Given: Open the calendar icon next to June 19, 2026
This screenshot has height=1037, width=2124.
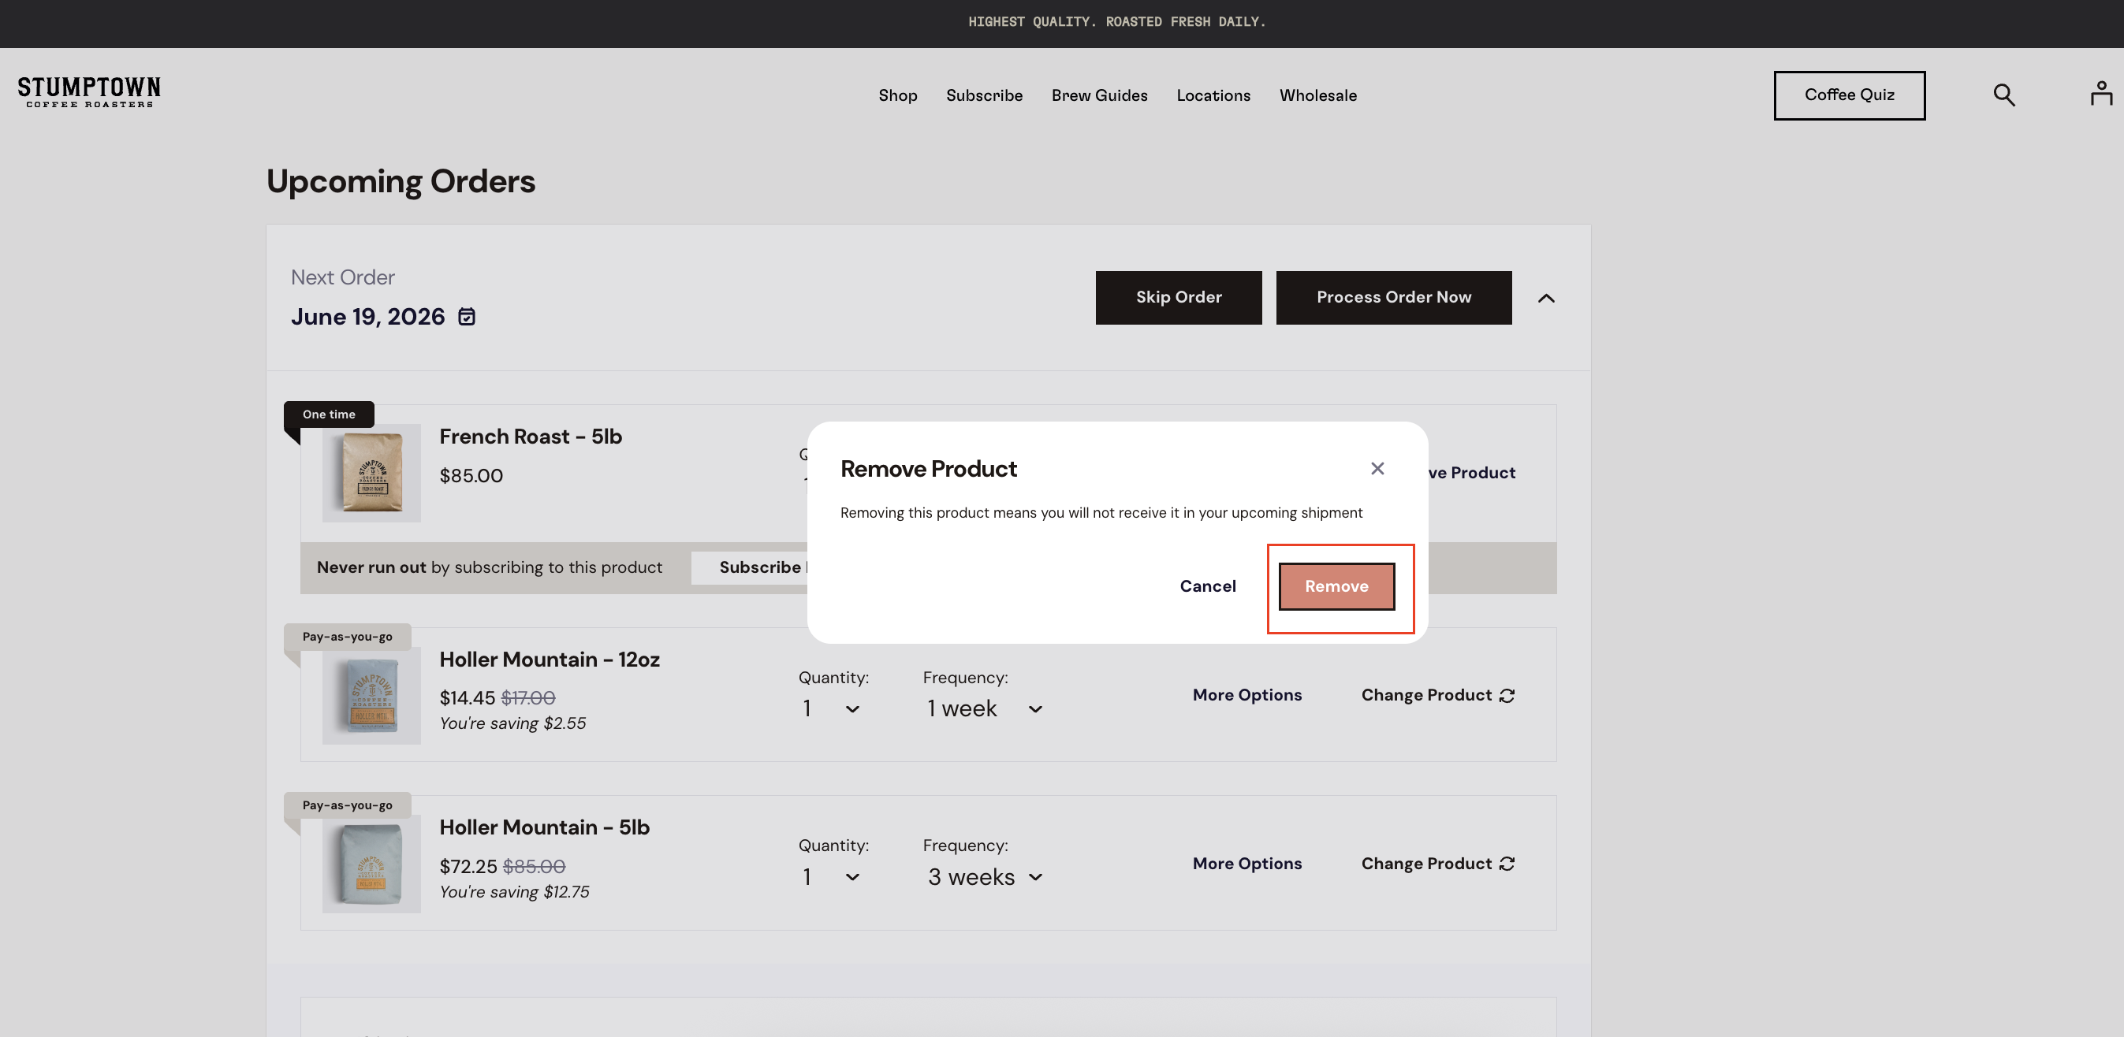Looking at the screenshot, I should tap(467, 317).
